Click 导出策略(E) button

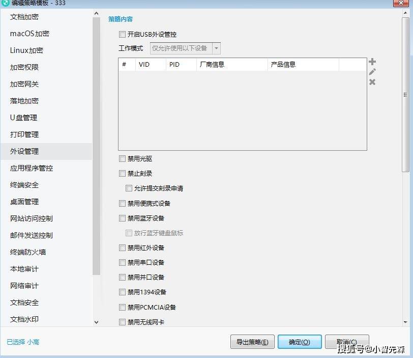[252, 342]
